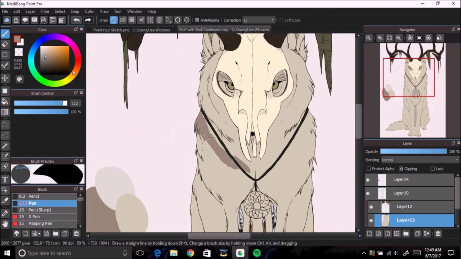
Task: Select the Pencil brush
Action: [44, 196]
